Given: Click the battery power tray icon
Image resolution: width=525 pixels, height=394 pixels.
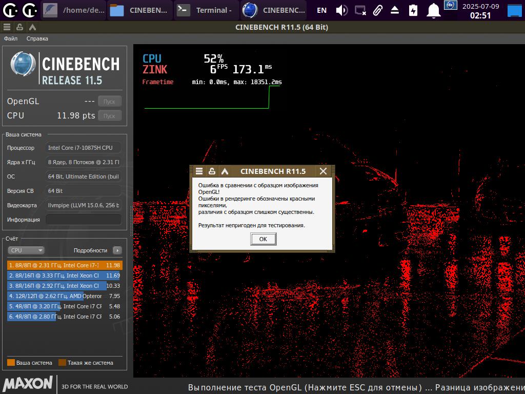Looking at the screenshot, I should pyautogui.click(x=413, y=10).
